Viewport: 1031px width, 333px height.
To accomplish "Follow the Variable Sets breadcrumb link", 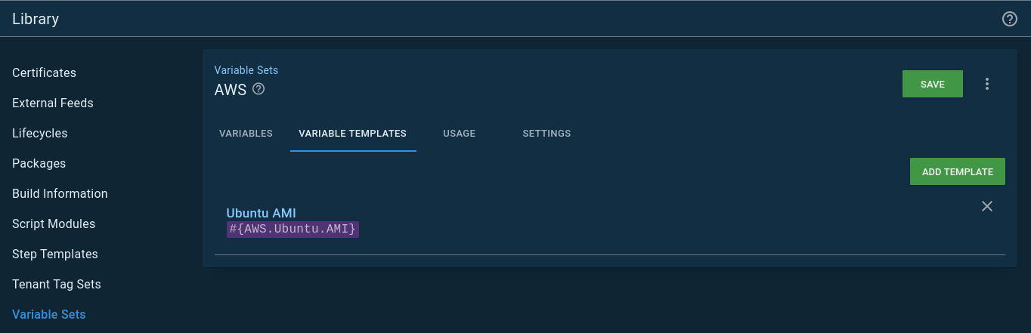I will coord(246,70).
